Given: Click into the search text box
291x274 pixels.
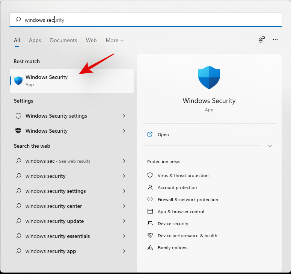Looking at the screenshot, I should 150,20.
